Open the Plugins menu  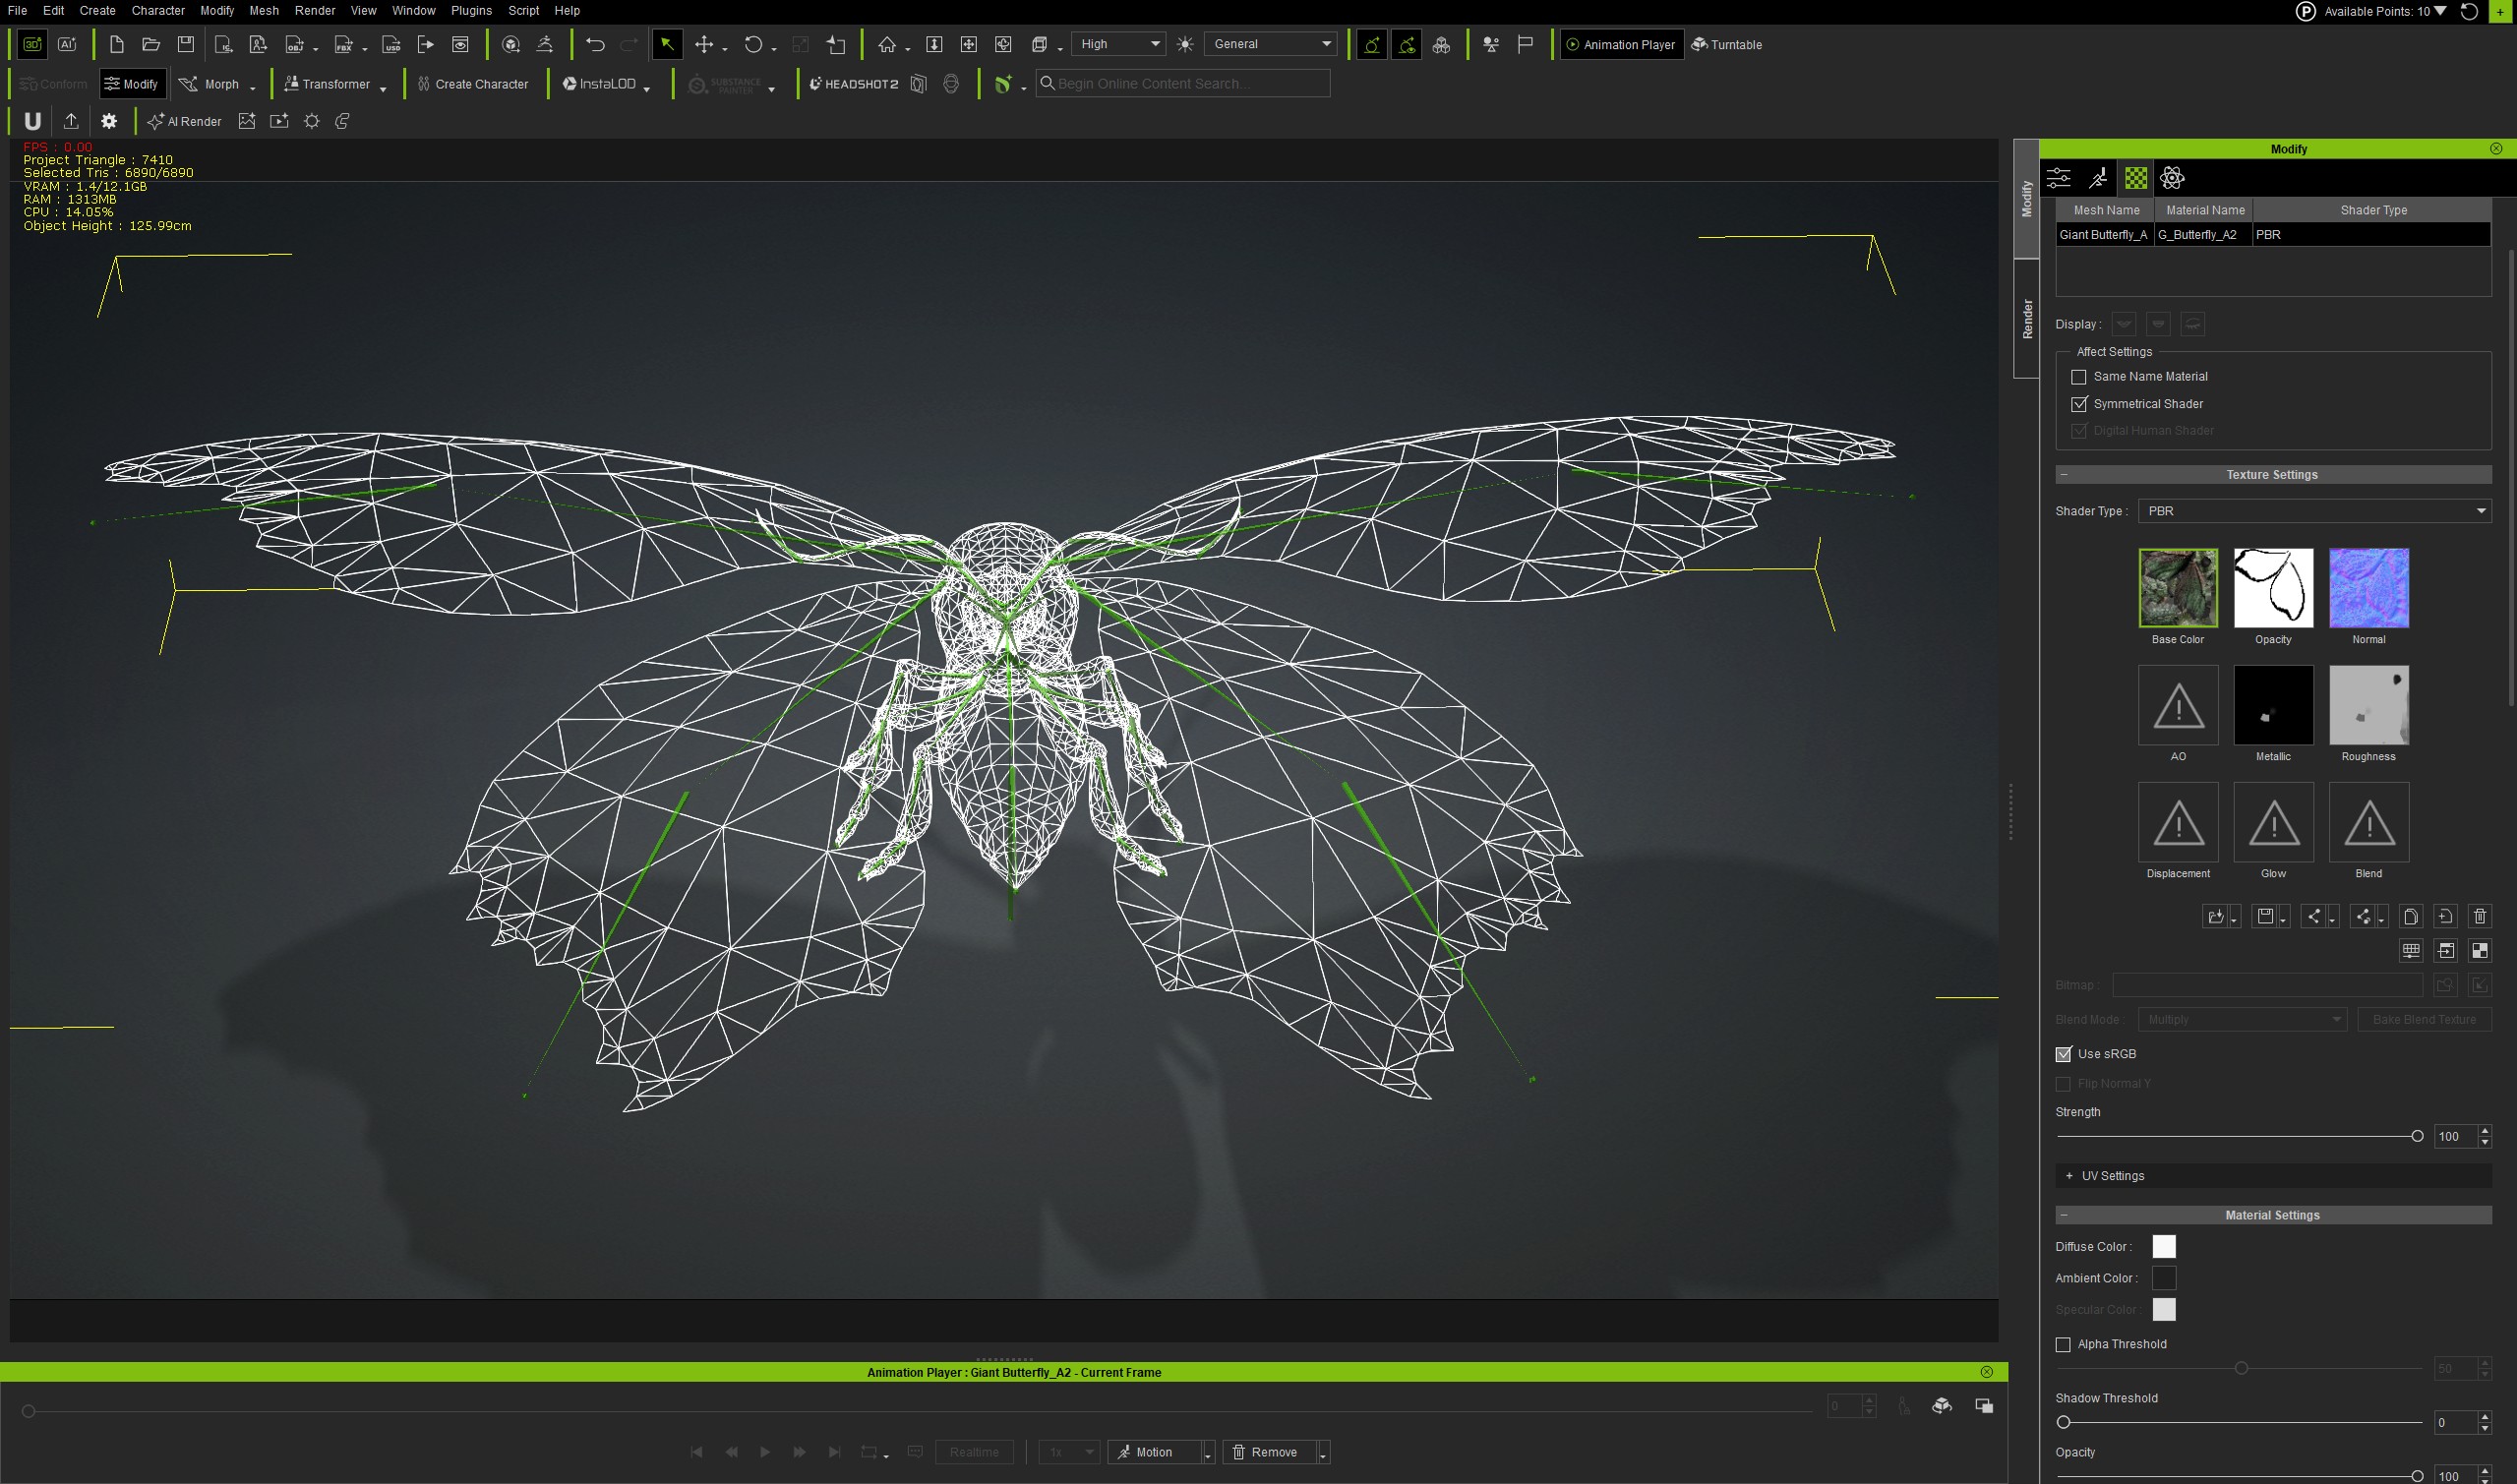[x=471, y=10]
